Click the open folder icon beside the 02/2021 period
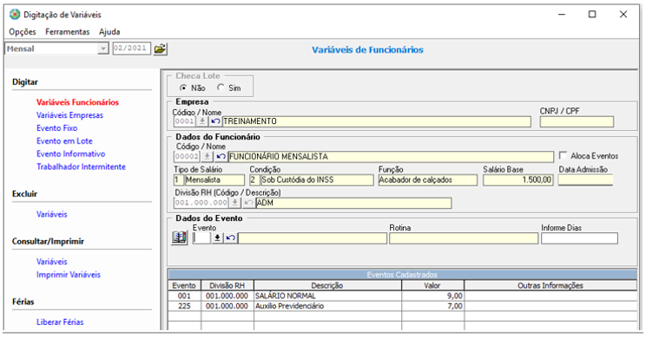This screenshot has height=338, width=646. click(160, 49)
